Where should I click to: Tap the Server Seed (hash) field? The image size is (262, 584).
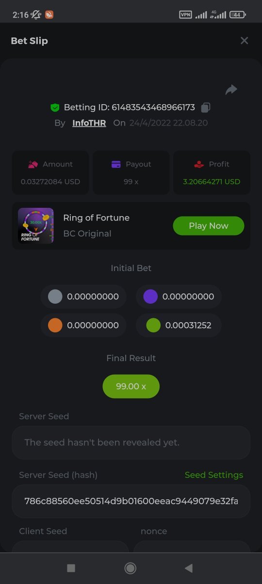[x=131, y=501]
